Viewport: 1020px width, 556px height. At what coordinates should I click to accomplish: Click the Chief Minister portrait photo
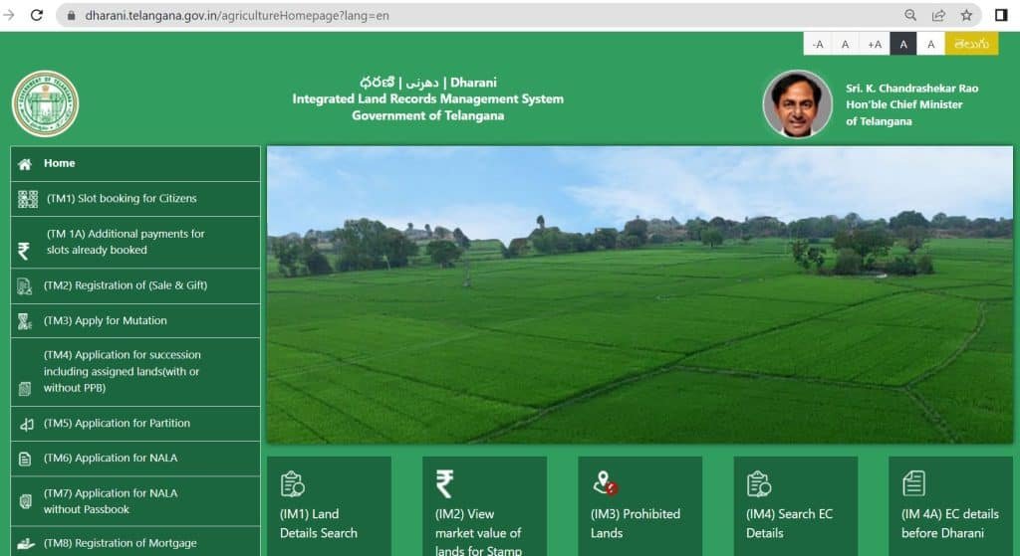point(798,103)
